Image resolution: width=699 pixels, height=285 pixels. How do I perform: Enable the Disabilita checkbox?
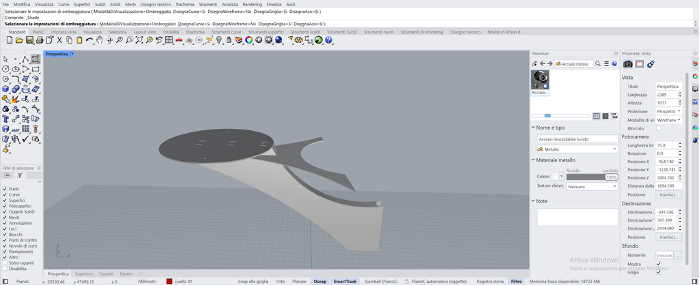tap(5, 269)
